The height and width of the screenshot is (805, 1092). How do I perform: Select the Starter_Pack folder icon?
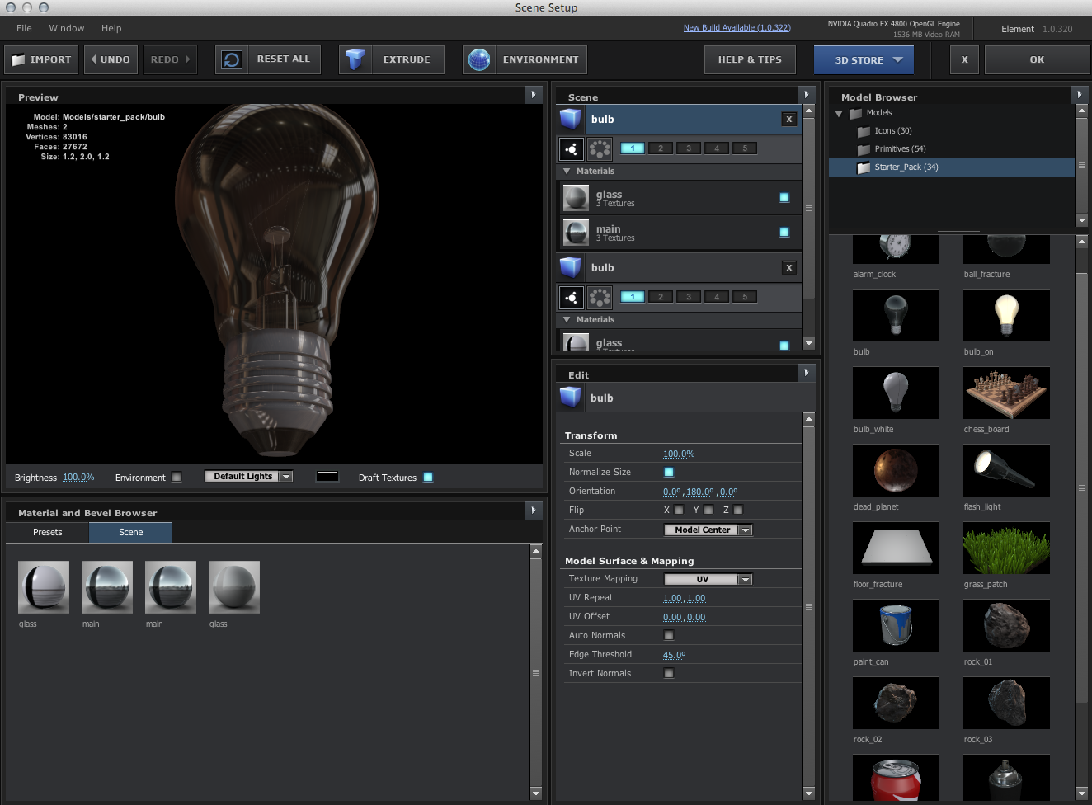point(864,167)
